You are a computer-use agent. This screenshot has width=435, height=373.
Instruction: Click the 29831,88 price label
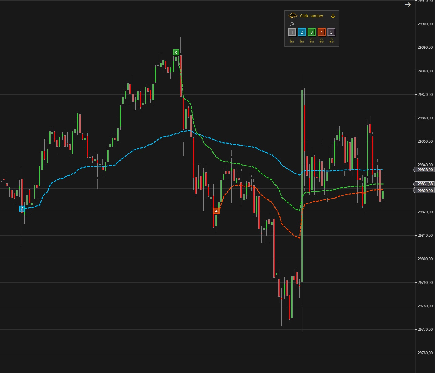pyautogui.click(x=424, y=184)
